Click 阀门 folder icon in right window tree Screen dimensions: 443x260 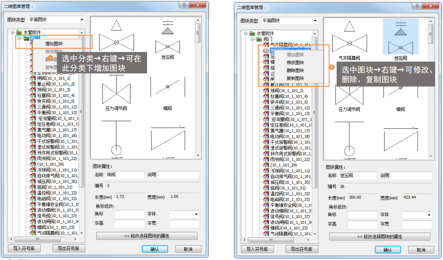tap(259, 39)
